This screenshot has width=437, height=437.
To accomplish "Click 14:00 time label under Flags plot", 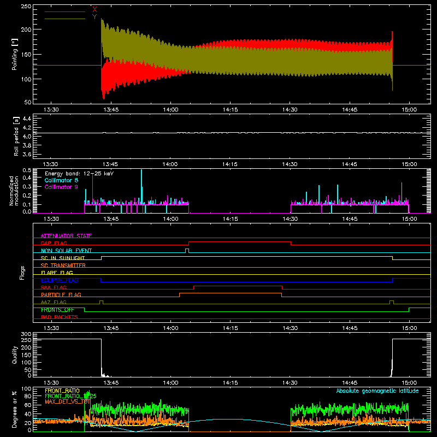I will coord(170,328).
